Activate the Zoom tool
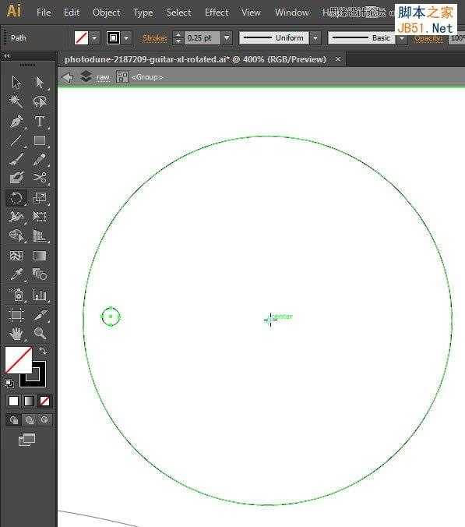 40,333
